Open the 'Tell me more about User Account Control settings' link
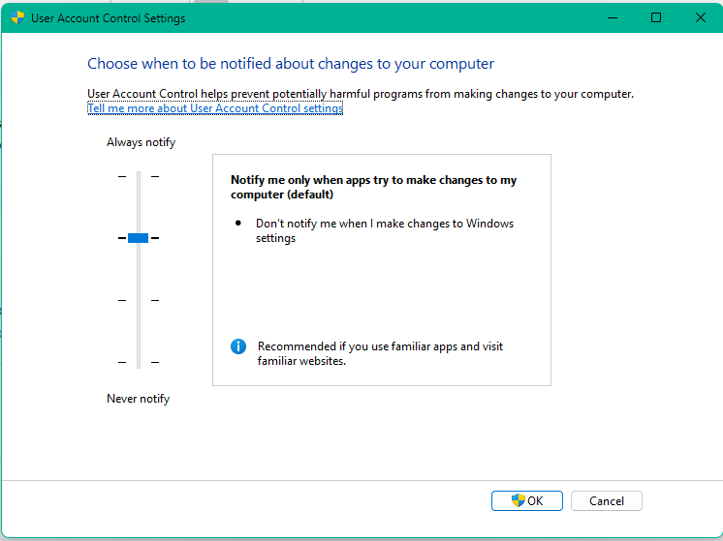This screenshot has height=541, width=723. pyautogui.click(x=215, y=108)
